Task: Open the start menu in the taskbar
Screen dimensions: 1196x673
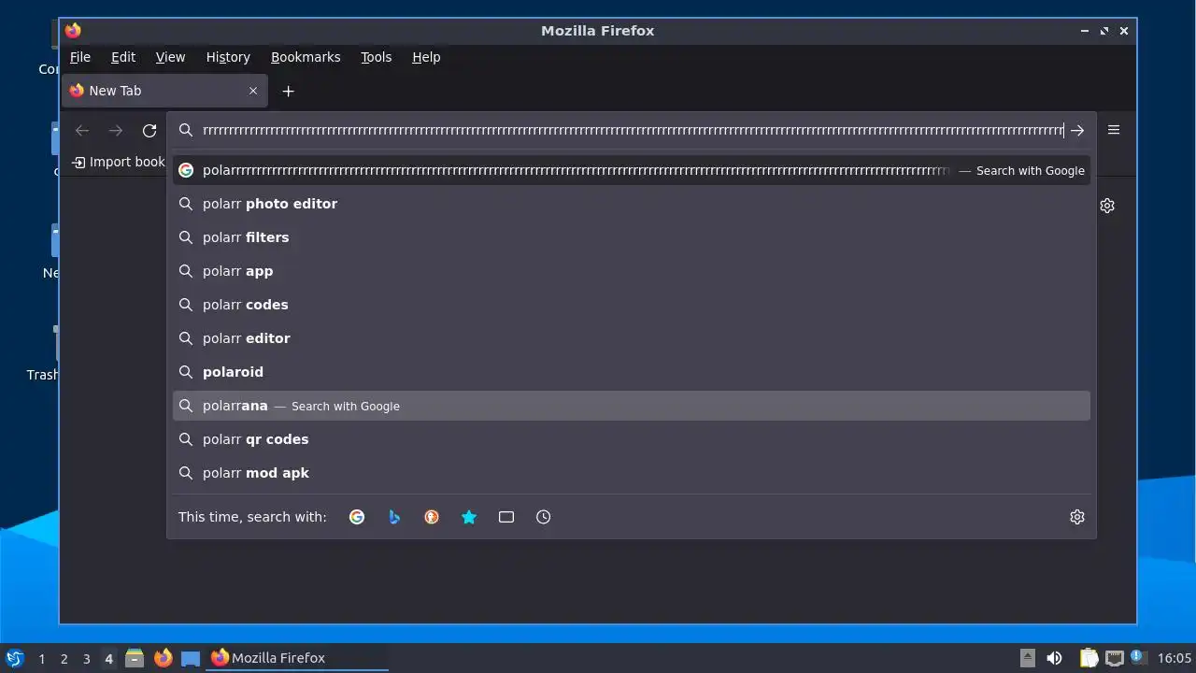Action: point(14,658)
